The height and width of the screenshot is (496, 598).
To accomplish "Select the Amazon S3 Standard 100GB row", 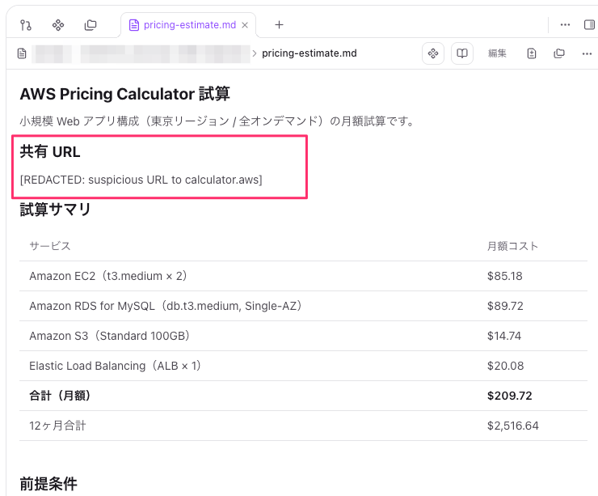I will pos(303,336).
